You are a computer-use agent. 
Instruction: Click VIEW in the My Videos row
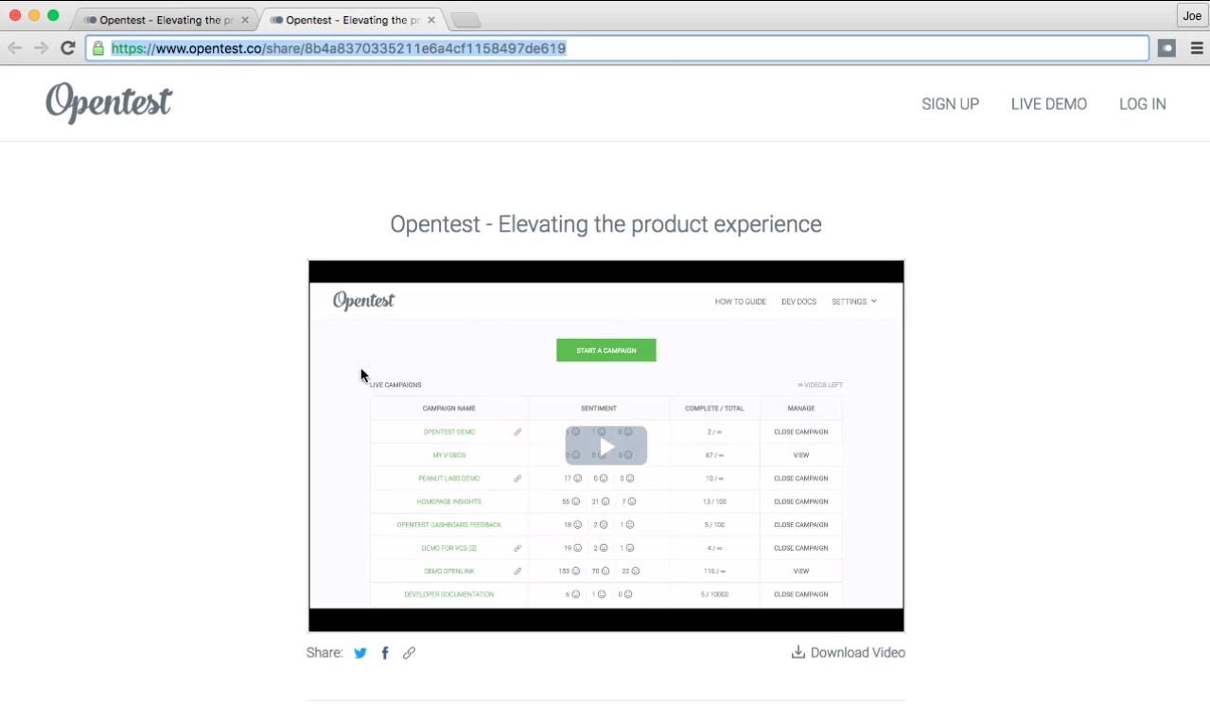coord(801,455)
